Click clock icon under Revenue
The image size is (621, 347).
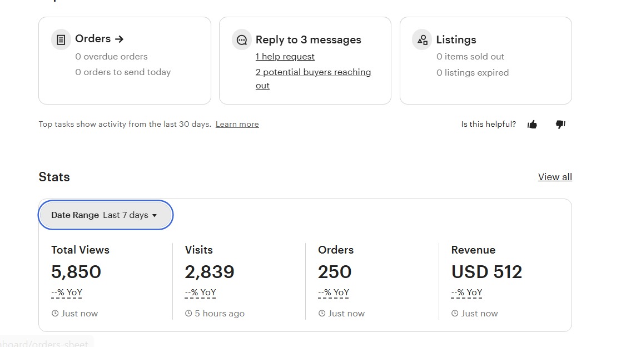tap(455, 314)
